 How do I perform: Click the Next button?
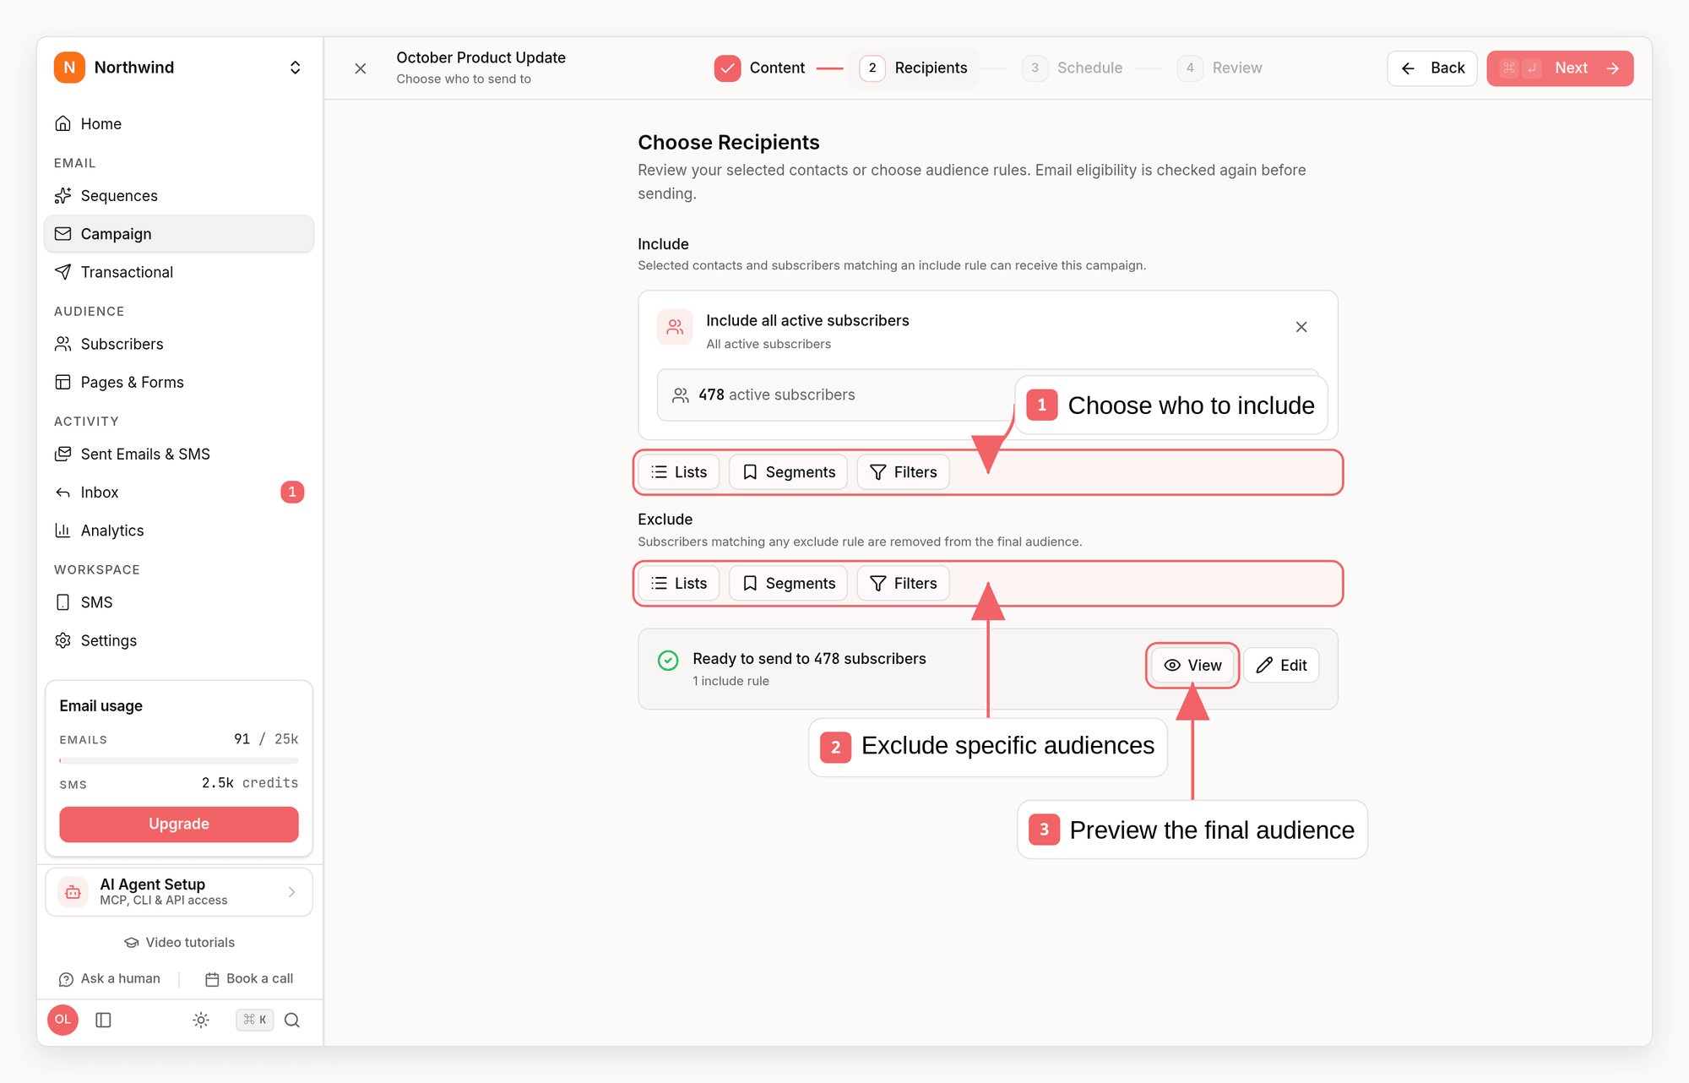pos(1560,68)
